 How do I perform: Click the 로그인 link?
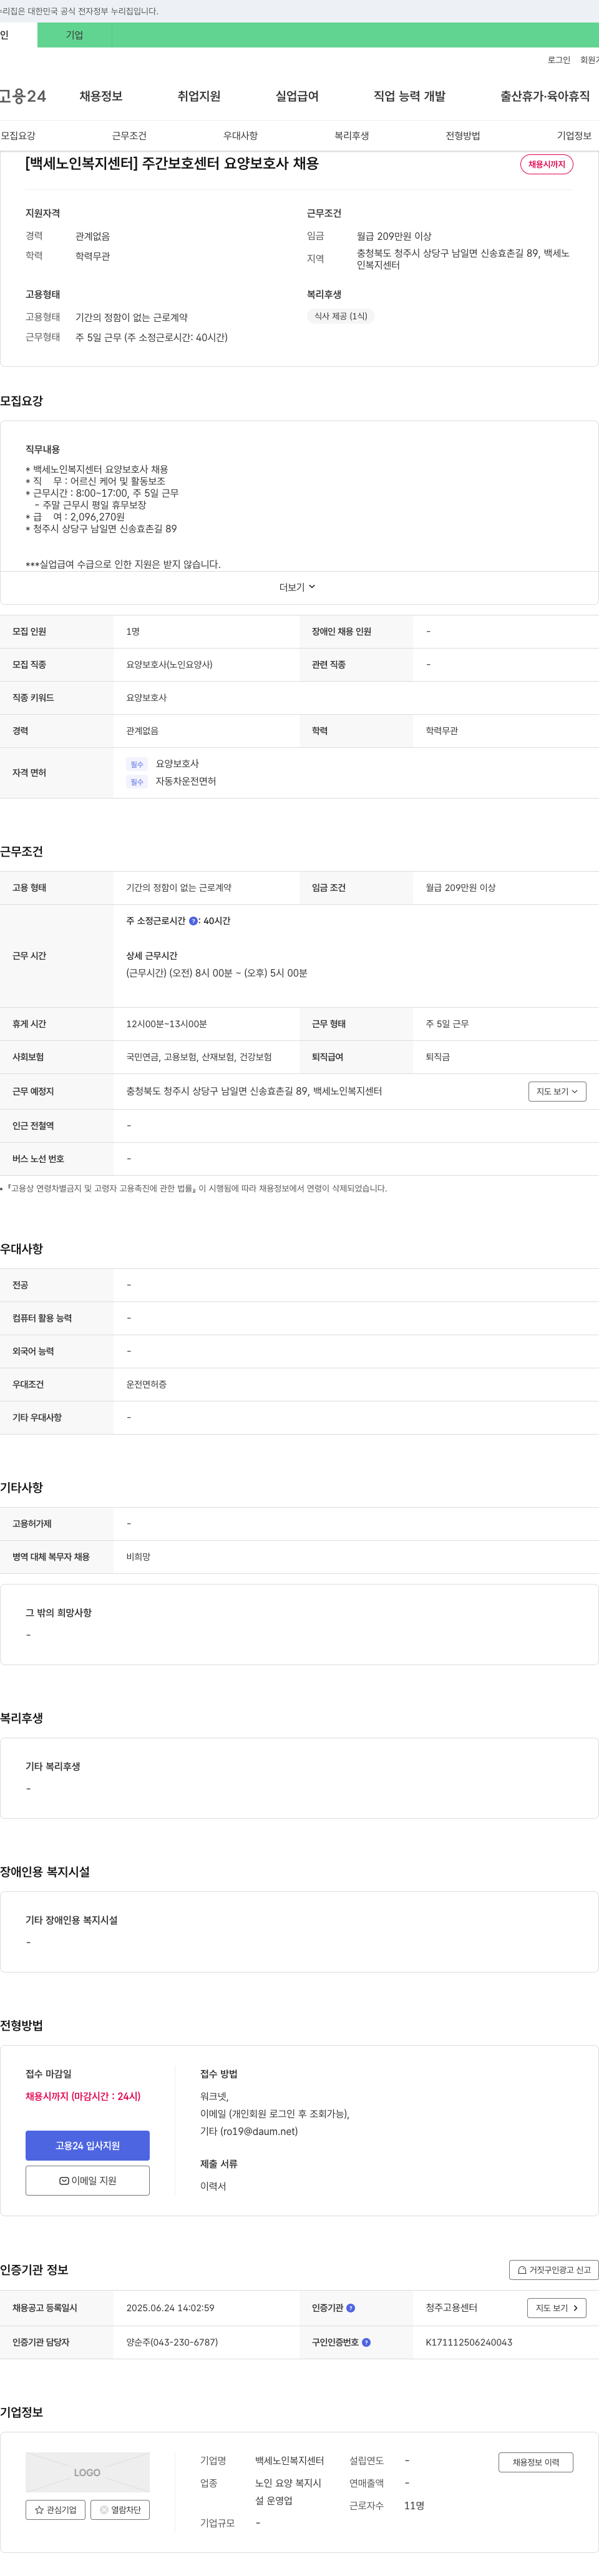click(x=558, y=61)
